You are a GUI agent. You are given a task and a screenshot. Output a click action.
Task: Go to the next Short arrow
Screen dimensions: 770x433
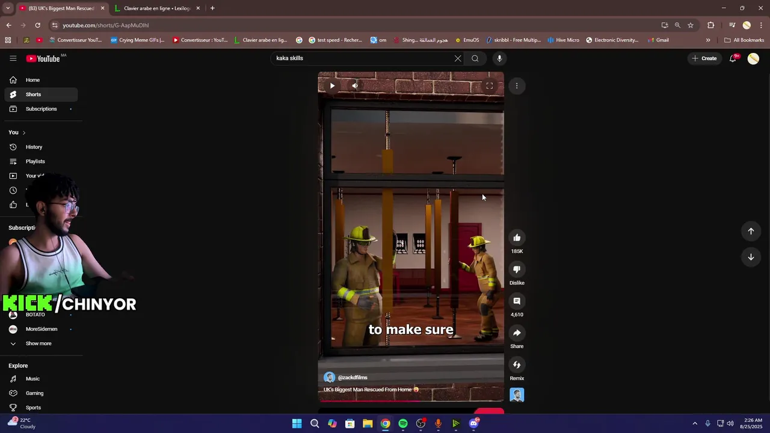(x=751, y=257)
